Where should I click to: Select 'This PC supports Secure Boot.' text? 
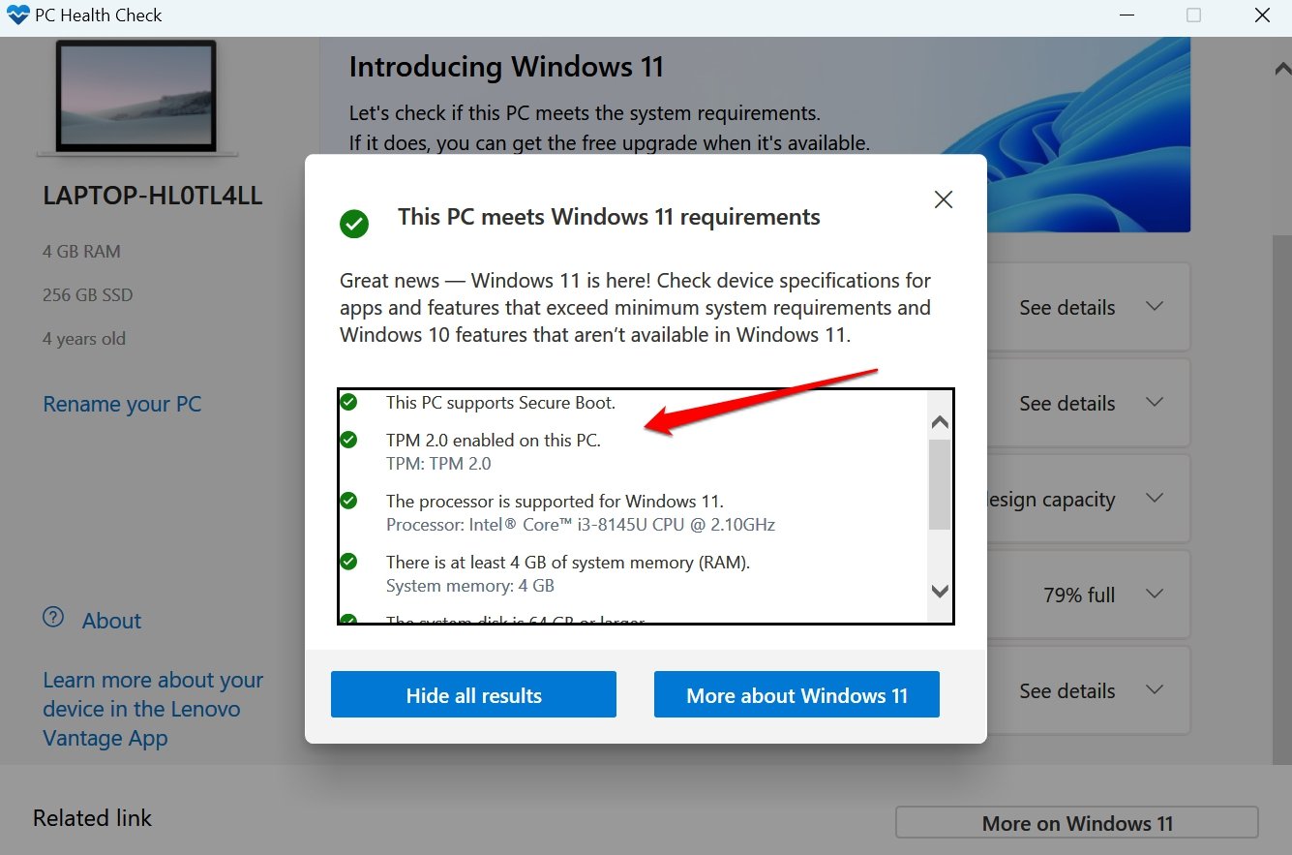[x=500, y=402]
